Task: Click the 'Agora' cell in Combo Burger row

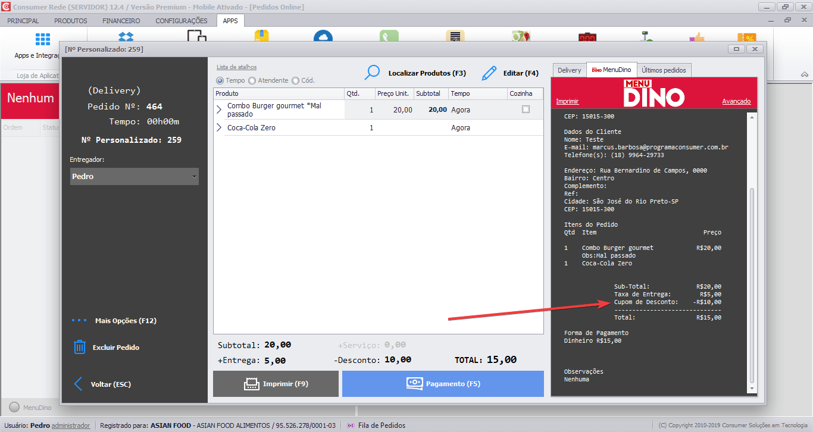Action: [478, 109]
